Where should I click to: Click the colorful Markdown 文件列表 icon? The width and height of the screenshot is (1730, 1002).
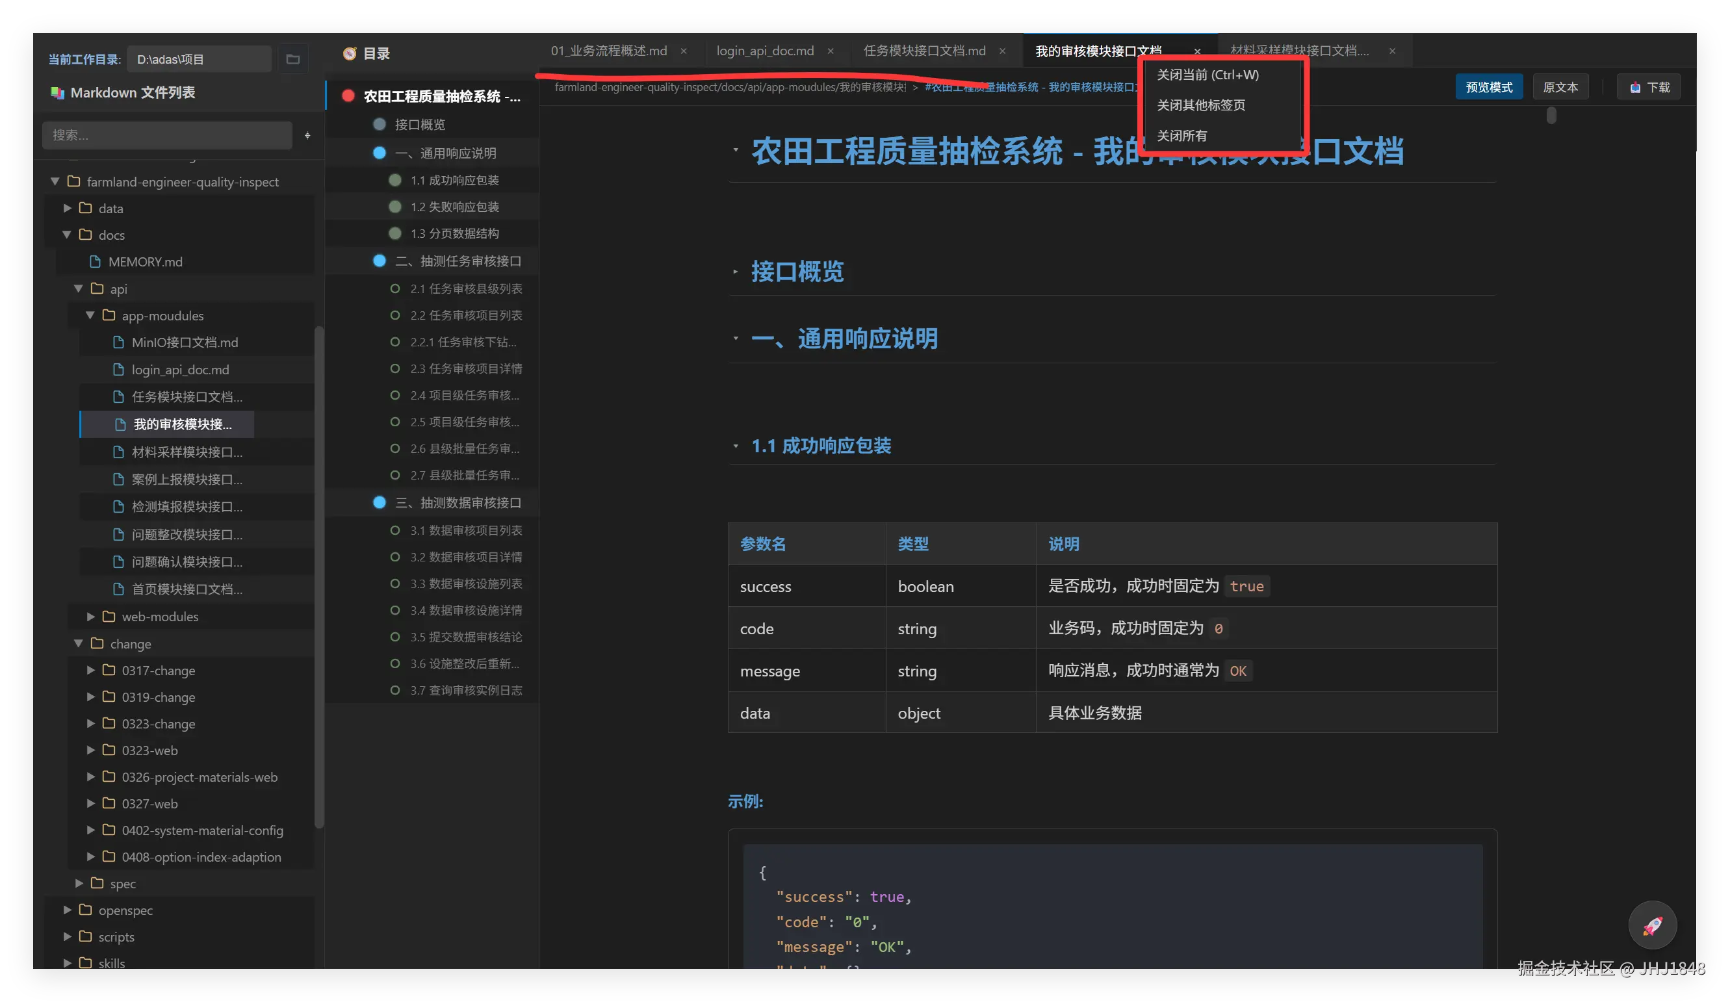(x=58, y=92)
